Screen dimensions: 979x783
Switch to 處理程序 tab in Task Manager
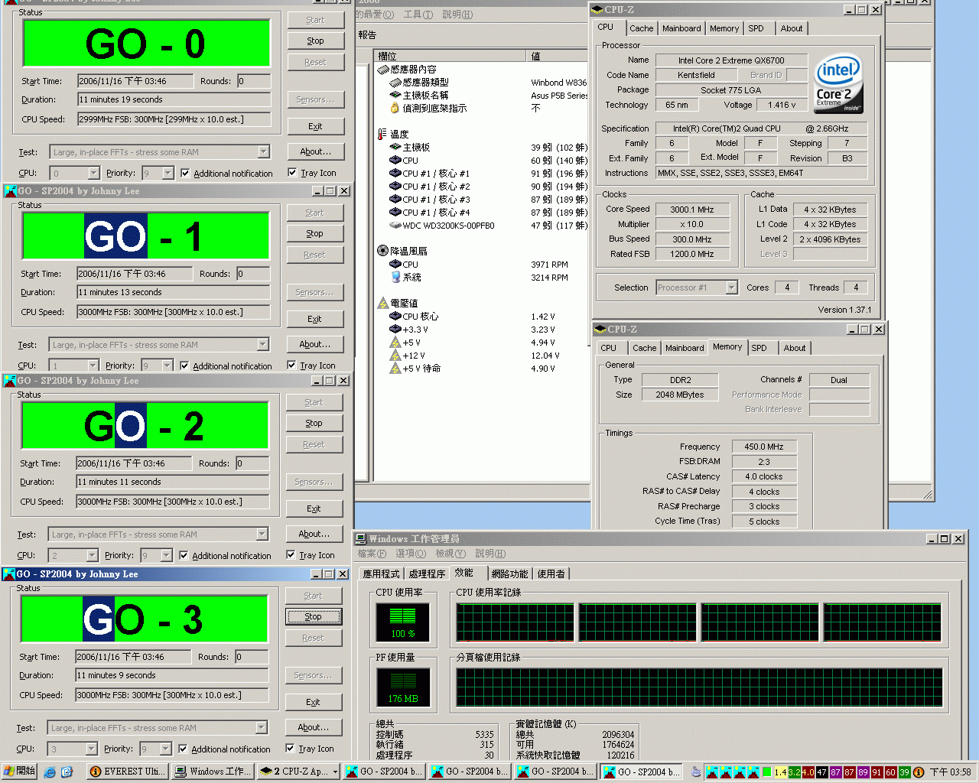427,573
